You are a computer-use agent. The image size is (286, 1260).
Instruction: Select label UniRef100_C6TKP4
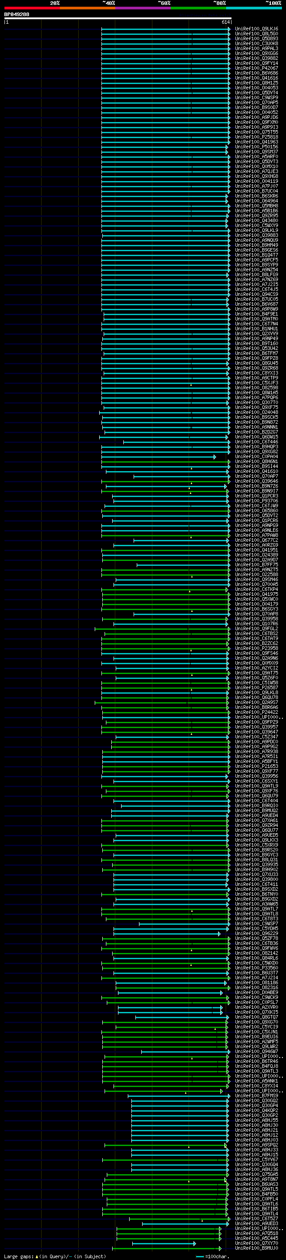(257, 590)
